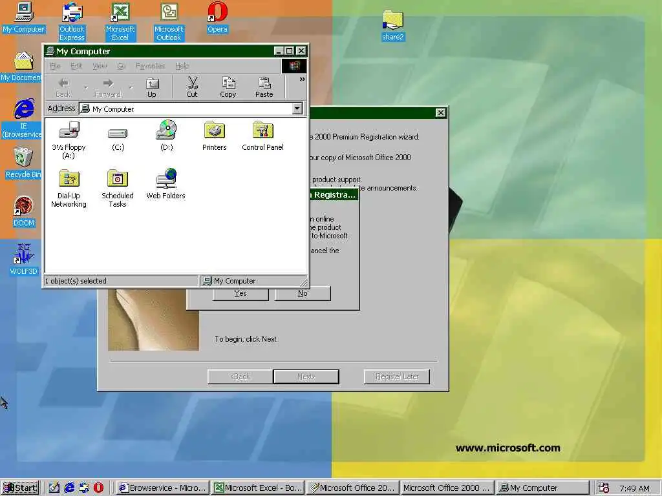The height and width of the screenshot is (496, 662).
Task: Select the Outlook Express desktop icon
Action: [x=72, y=21]
